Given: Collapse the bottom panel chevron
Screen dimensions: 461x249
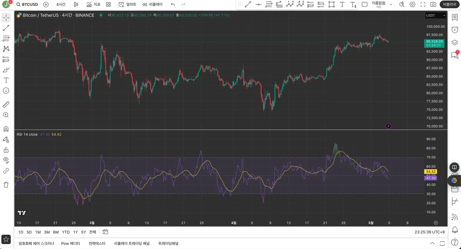Looking at the screenshot, I should click(x=433, y=243).
